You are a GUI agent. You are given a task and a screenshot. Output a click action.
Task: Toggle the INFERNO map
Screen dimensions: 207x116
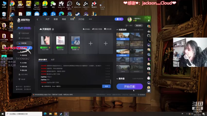pyautogui.click(x=137, y=36)
